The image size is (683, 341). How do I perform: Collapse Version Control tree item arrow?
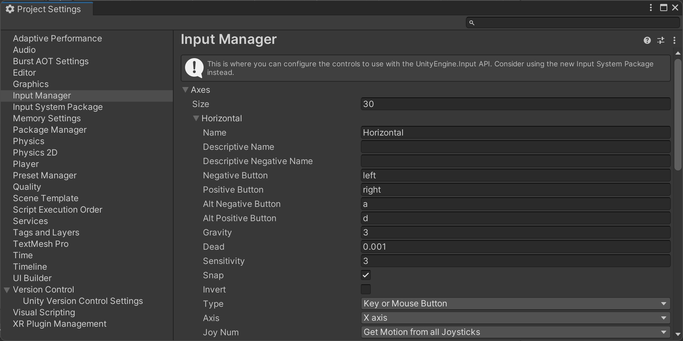[x=6, y=290]
